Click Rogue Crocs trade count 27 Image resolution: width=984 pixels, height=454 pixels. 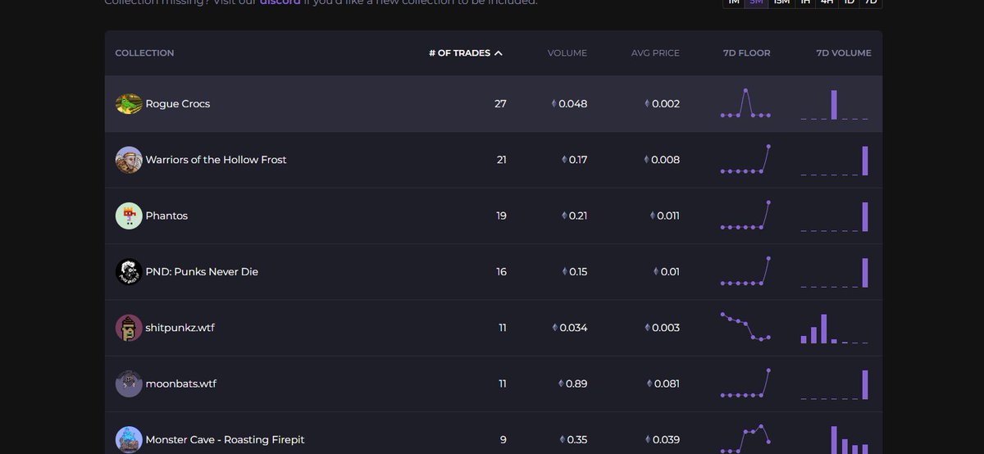[500, 104]
